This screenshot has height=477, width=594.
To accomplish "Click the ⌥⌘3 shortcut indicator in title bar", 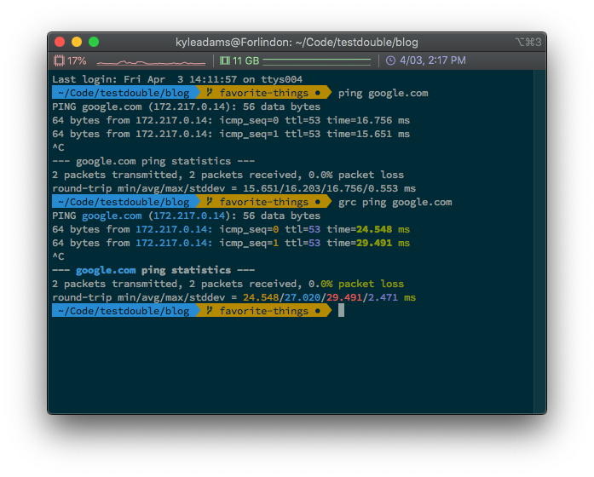I will coord(528,42).
